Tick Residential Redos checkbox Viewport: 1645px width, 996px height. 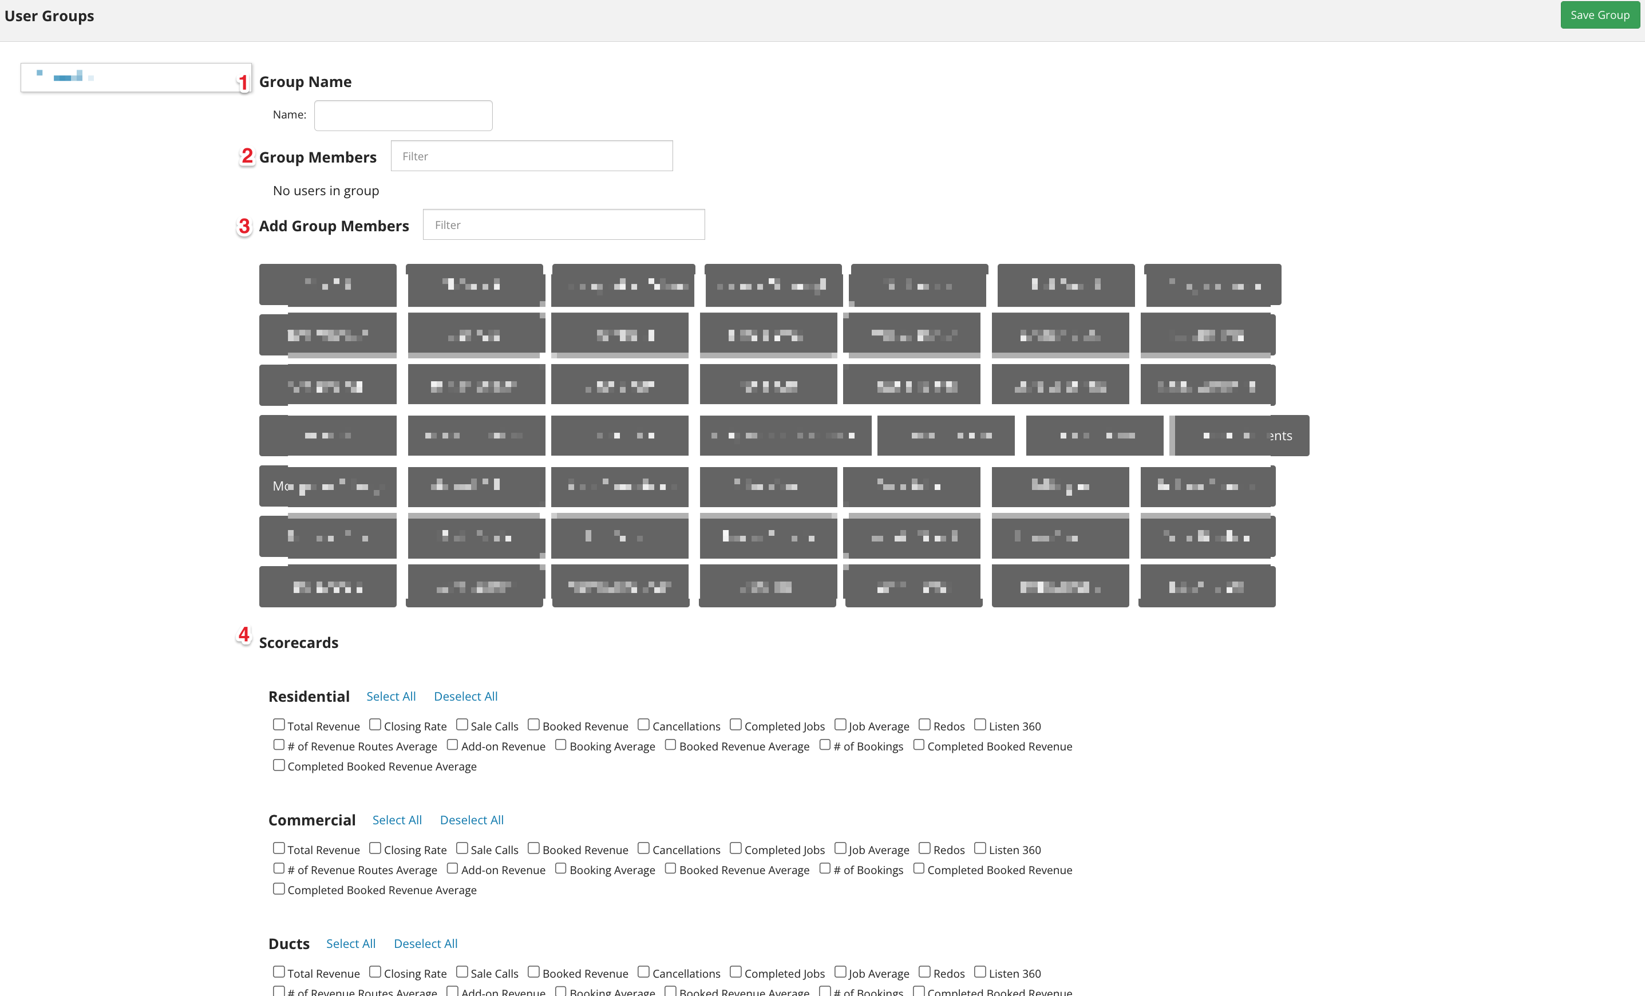(924, 724)
